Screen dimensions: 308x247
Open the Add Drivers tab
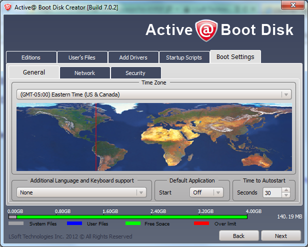click(133, 57)
